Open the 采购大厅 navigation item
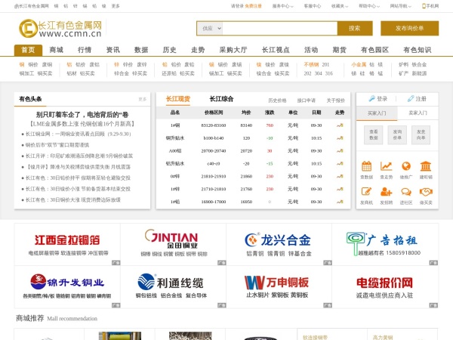 (x=233, y=50)
